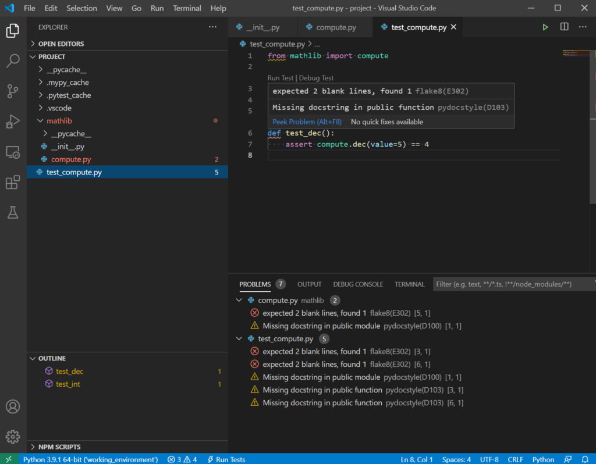Click the green Run Python File button
596x464 pixels.
point(545,27)
